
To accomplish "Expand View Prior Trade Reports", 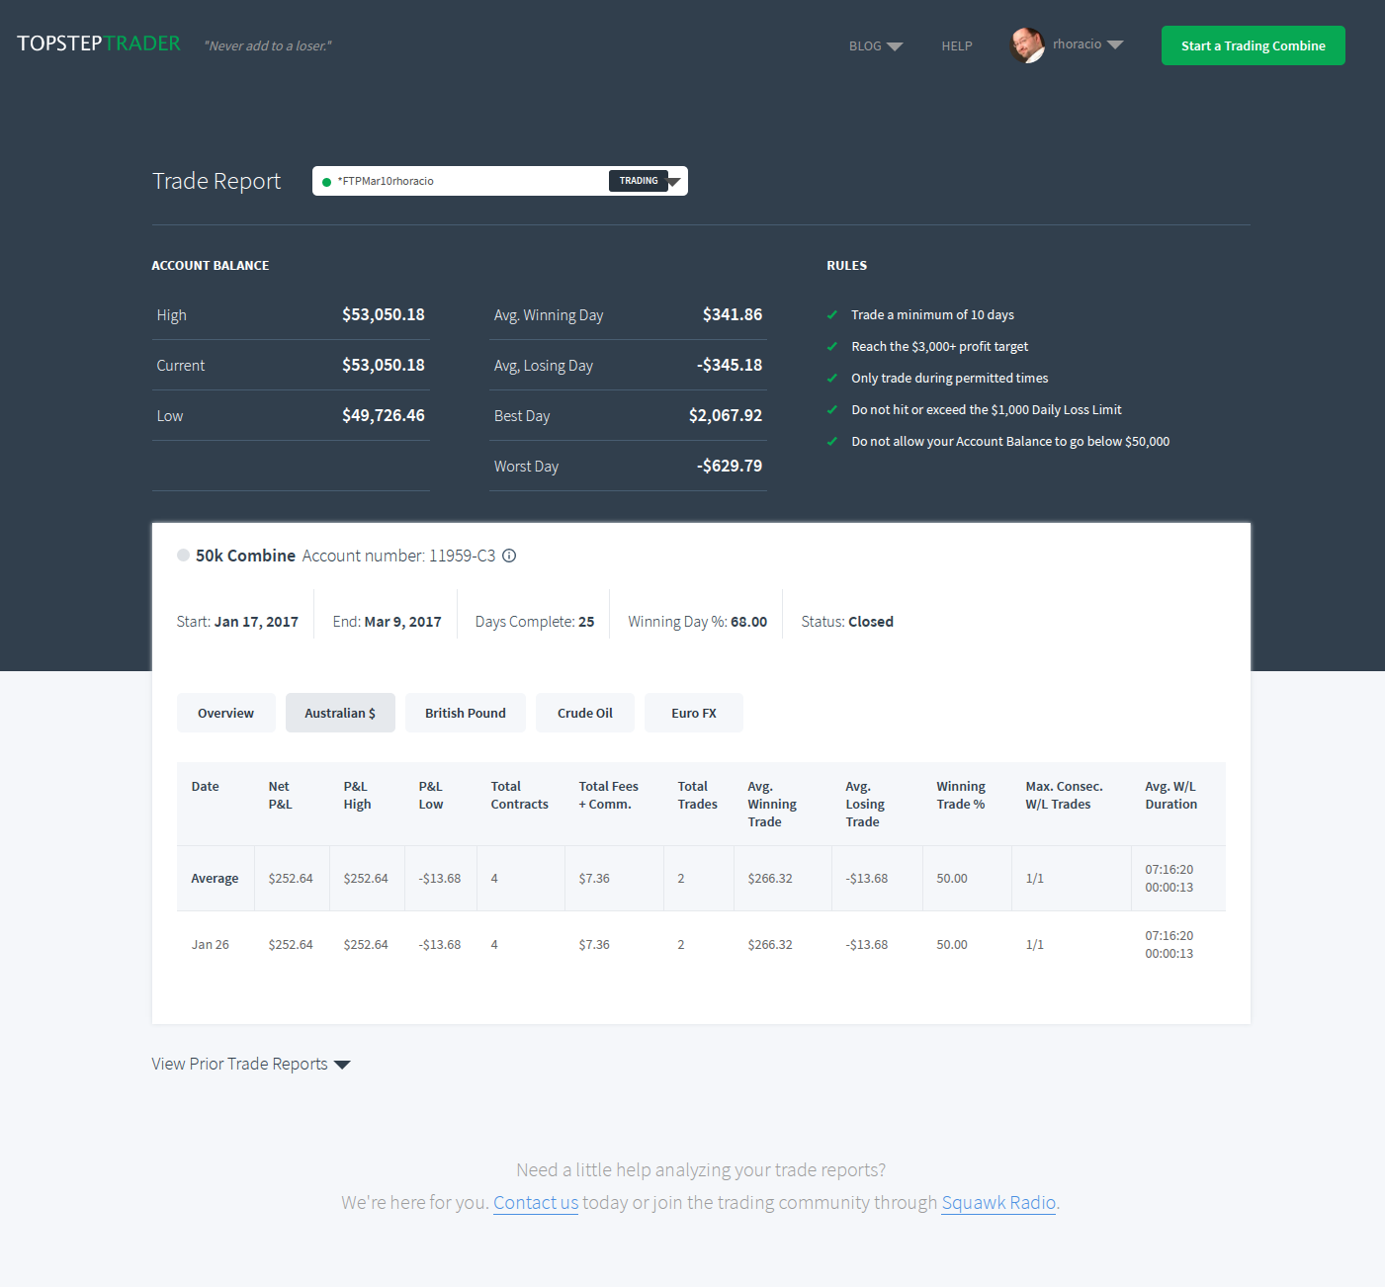I will [x=251, y=1064].
